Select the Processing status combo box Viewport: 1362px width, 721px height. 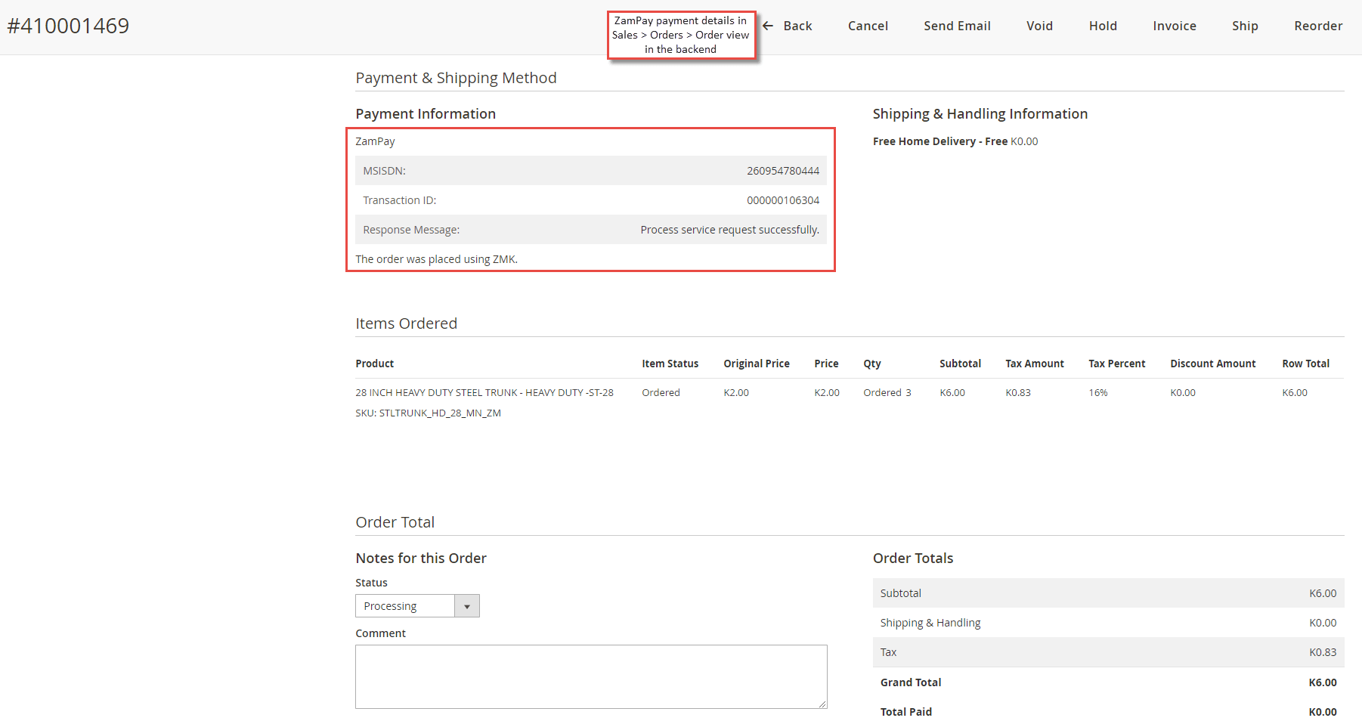point(417,606)
